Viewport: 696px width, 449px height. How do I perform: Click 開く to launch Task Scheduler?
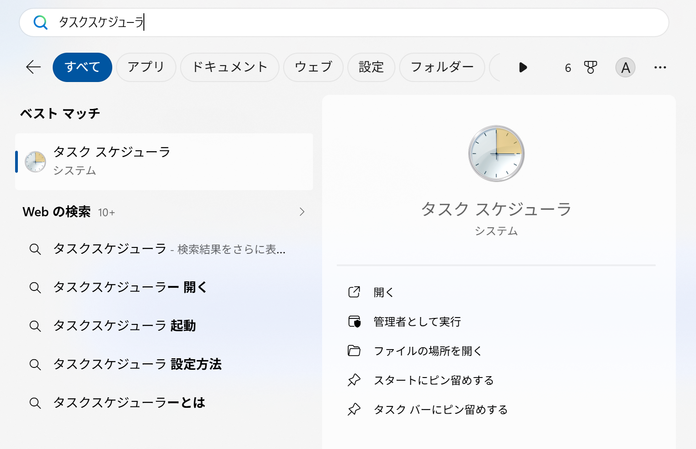pos(384,292)
